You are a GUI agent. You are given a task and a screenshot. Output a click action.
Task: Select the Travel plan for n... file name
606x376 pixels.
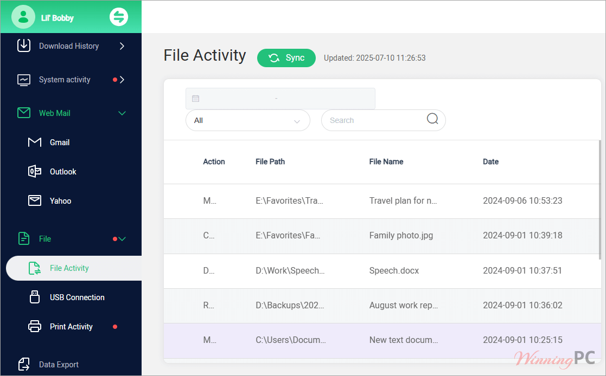tap(403, 201)
